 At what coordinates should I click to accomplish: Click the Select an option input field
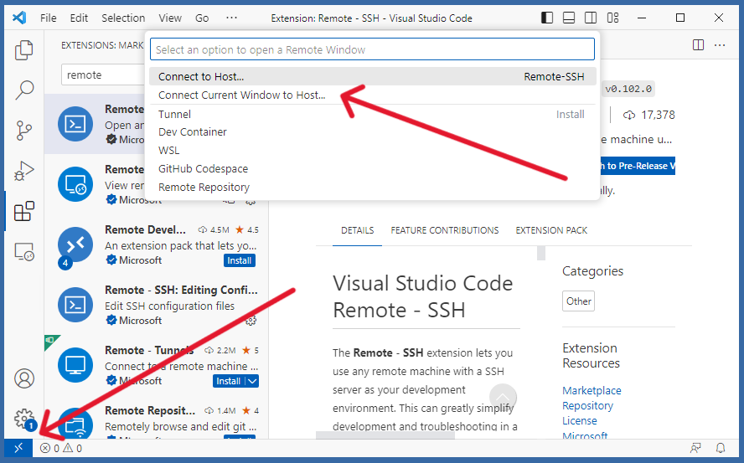(x=372, y=49)
